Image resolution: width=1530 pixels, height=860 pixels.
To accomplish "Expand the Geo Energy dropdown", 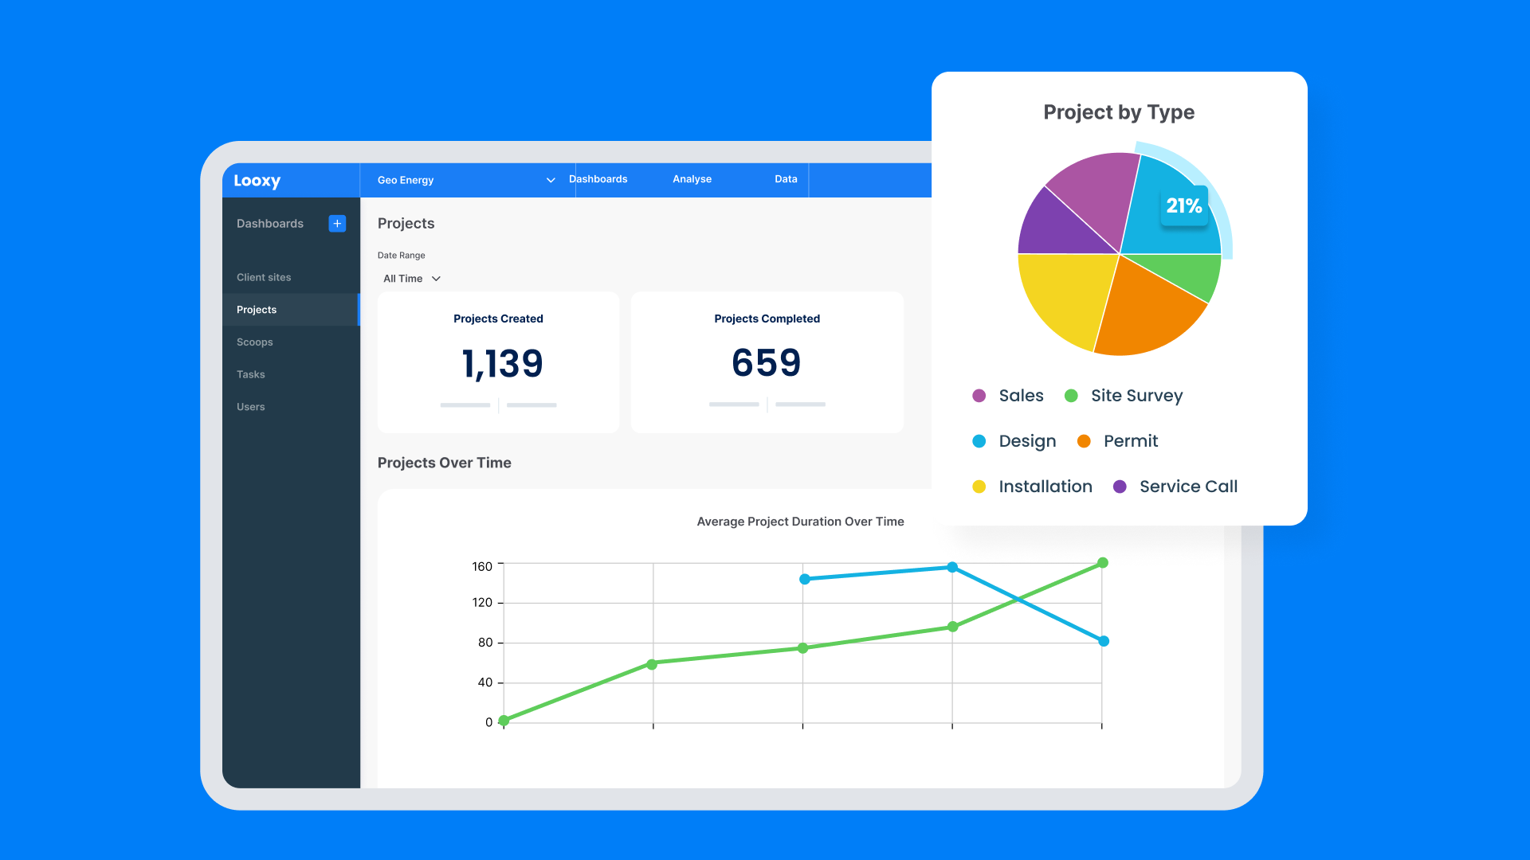I will (550, 180).
